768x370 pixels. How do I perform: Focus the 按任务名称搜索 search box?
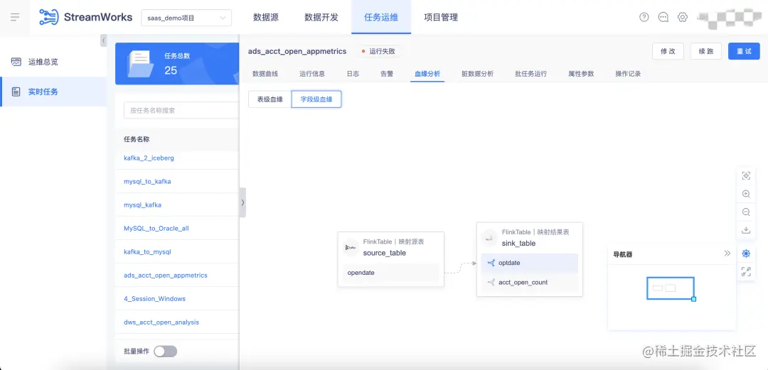point(181,110)
